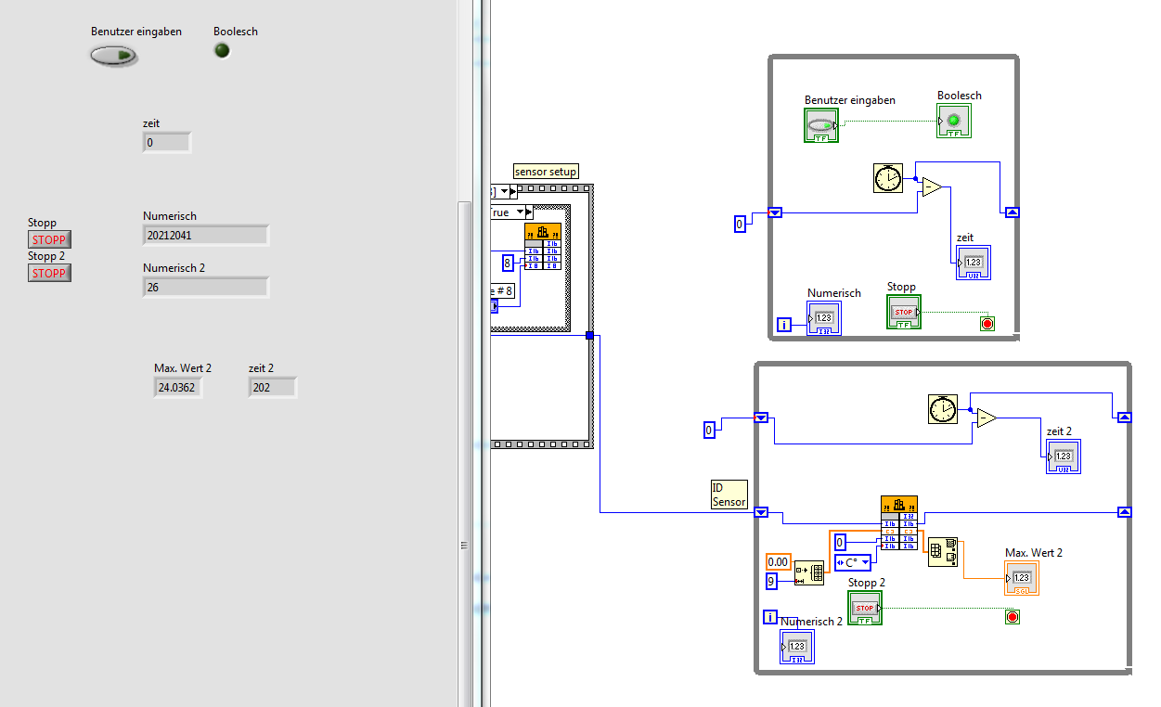Select the zeit indicator field showing 0

coord(167,142)
